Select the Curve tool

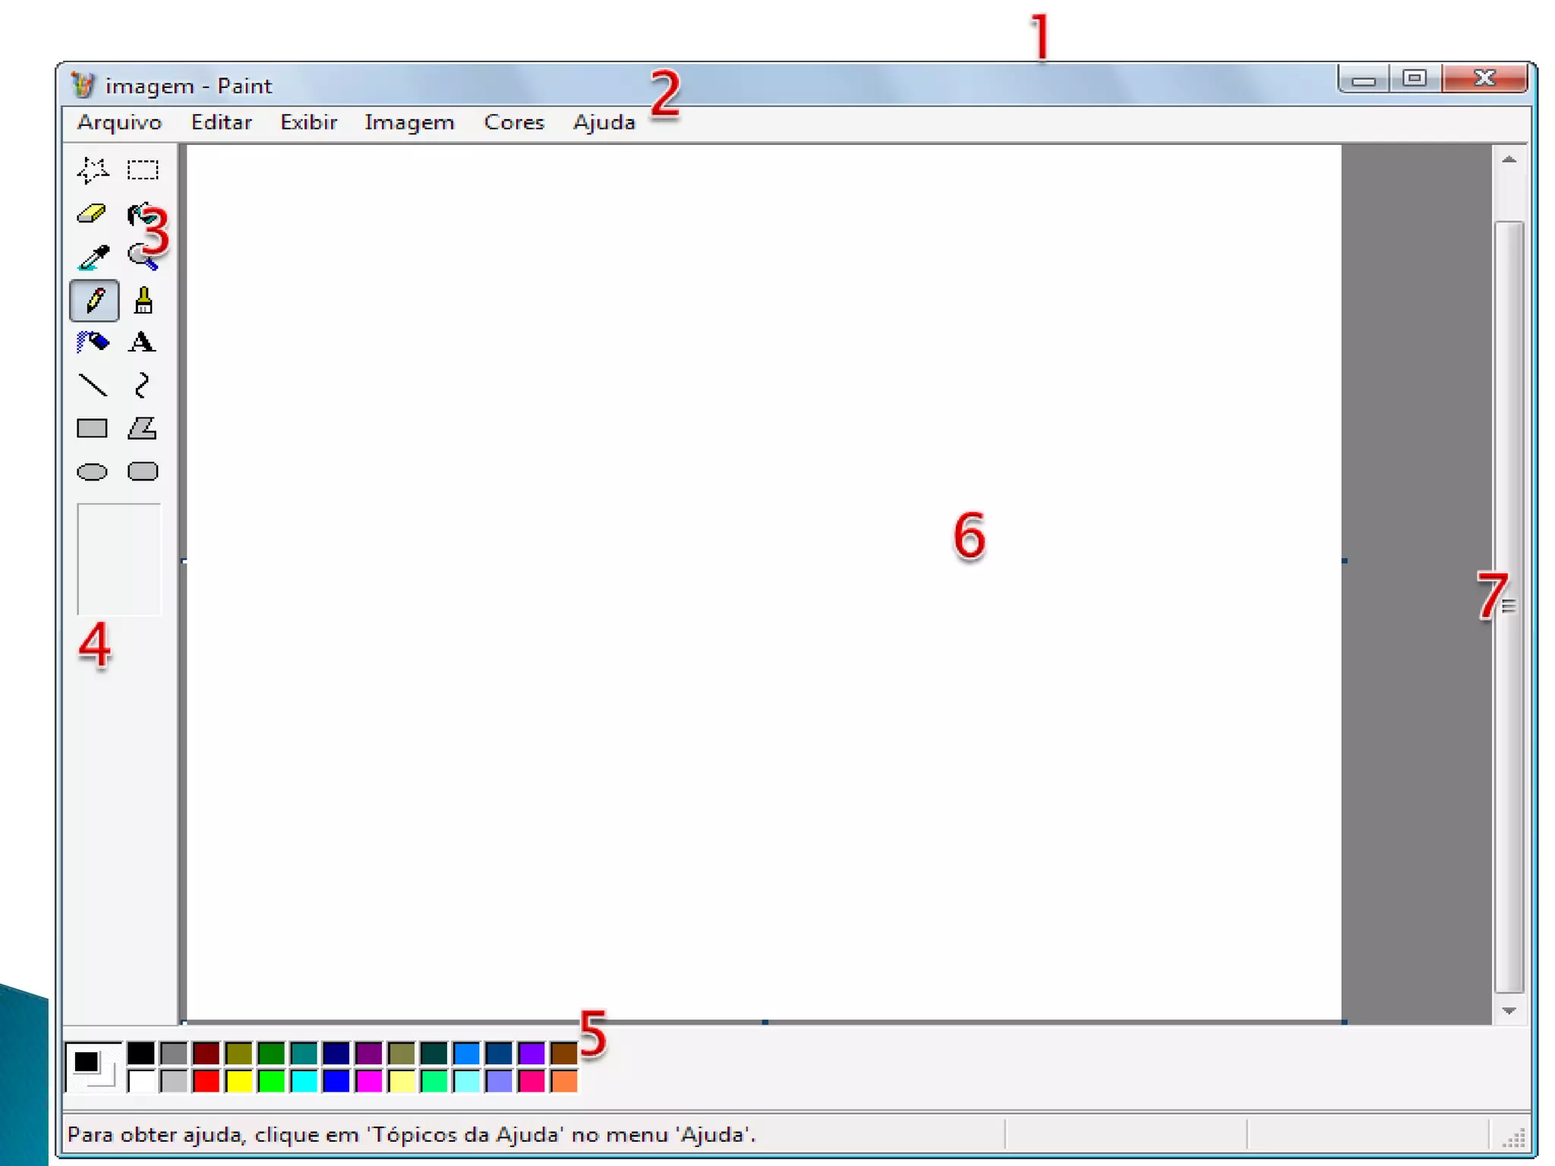coord(142,386)
